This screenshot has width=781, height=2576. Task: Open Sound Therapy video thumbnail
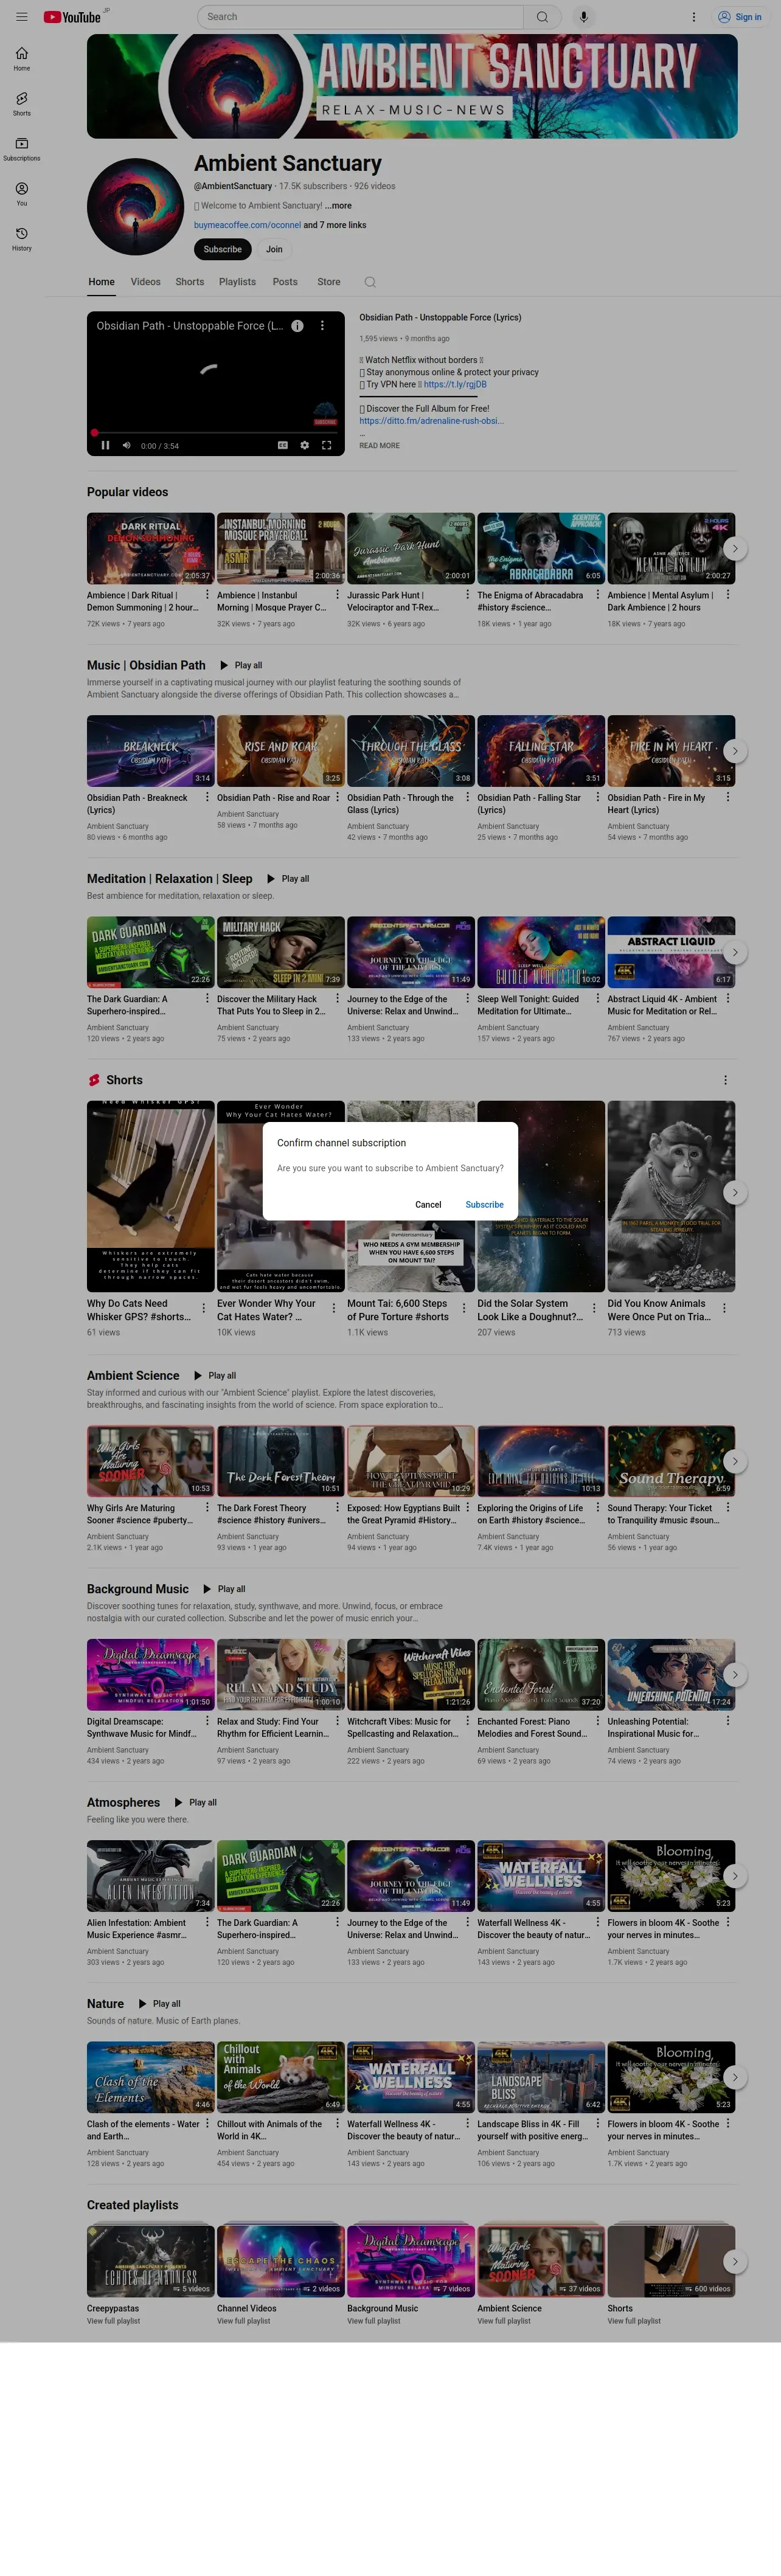(x=671, y=1461)
